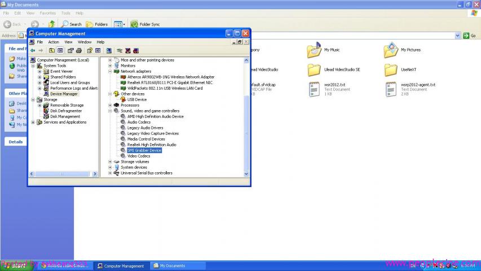Expand the Event Viewer tree node
This screenshot has width=481, height=271.
click(39, 71)
